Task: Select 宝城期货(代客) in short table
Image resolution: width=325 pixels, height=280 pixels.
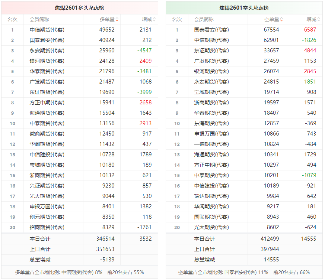Action: [211, 92]
